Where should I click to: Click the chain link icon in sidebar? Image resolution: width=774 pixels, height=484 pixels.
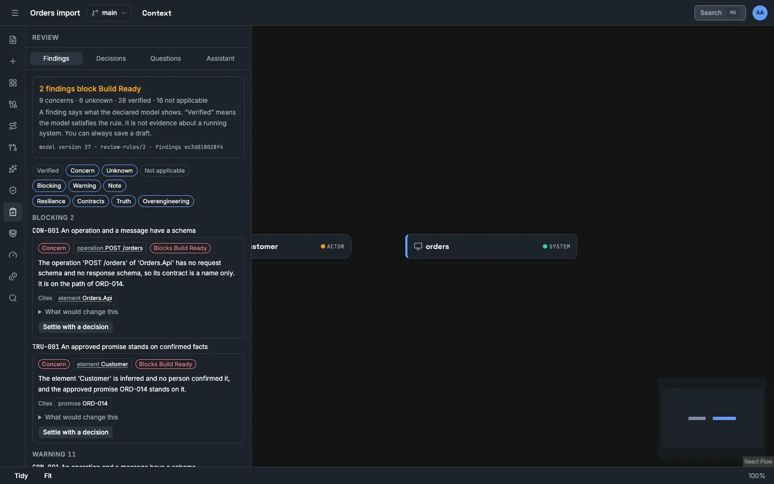[13, 276]
